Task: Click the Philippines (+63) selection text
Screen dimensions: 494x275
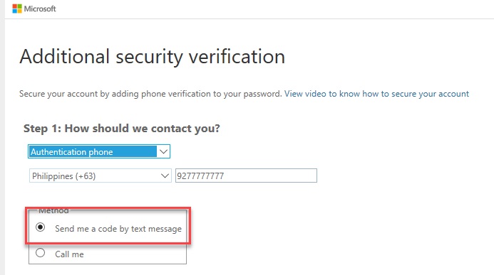Action: pos(64,176)
